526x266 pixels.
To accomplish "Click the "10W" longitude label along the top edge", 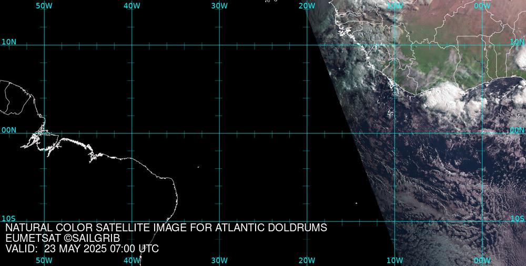I will click(394, 6).
